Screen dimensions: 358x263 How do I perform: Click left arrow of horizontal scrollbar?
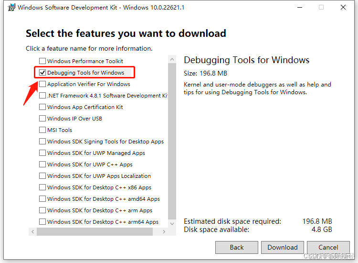coord(32,231)
